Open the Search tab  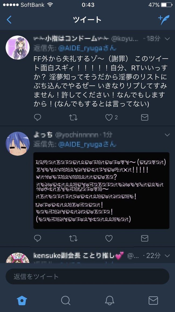pyautogui.click(x=66, y=300)
